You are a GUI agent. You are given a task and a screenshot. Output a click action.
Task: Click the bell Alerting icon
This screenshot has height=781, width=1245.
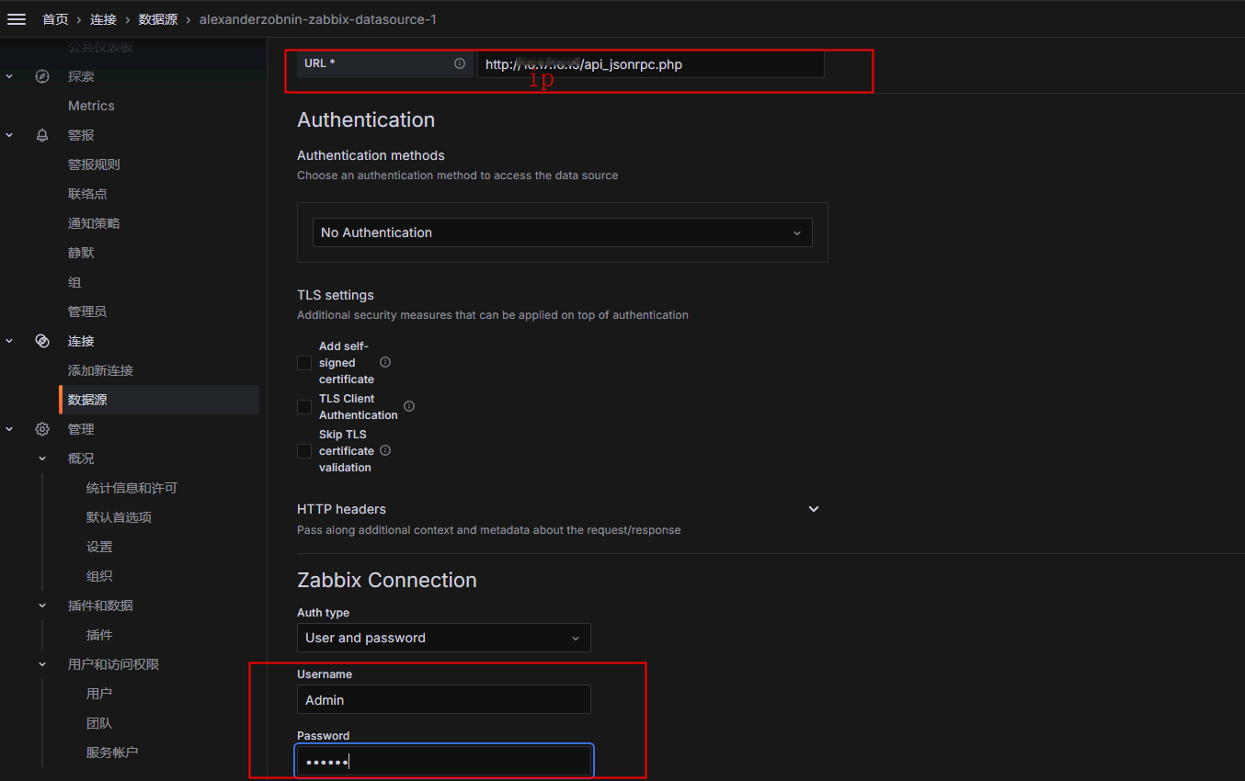42,135
